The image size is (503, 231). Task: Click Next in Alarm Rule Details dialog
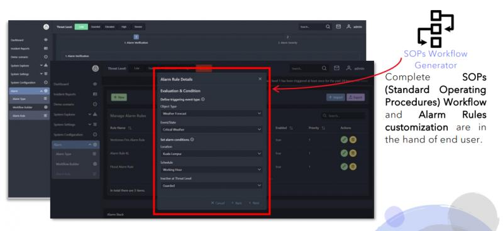(x=254, y=203)
